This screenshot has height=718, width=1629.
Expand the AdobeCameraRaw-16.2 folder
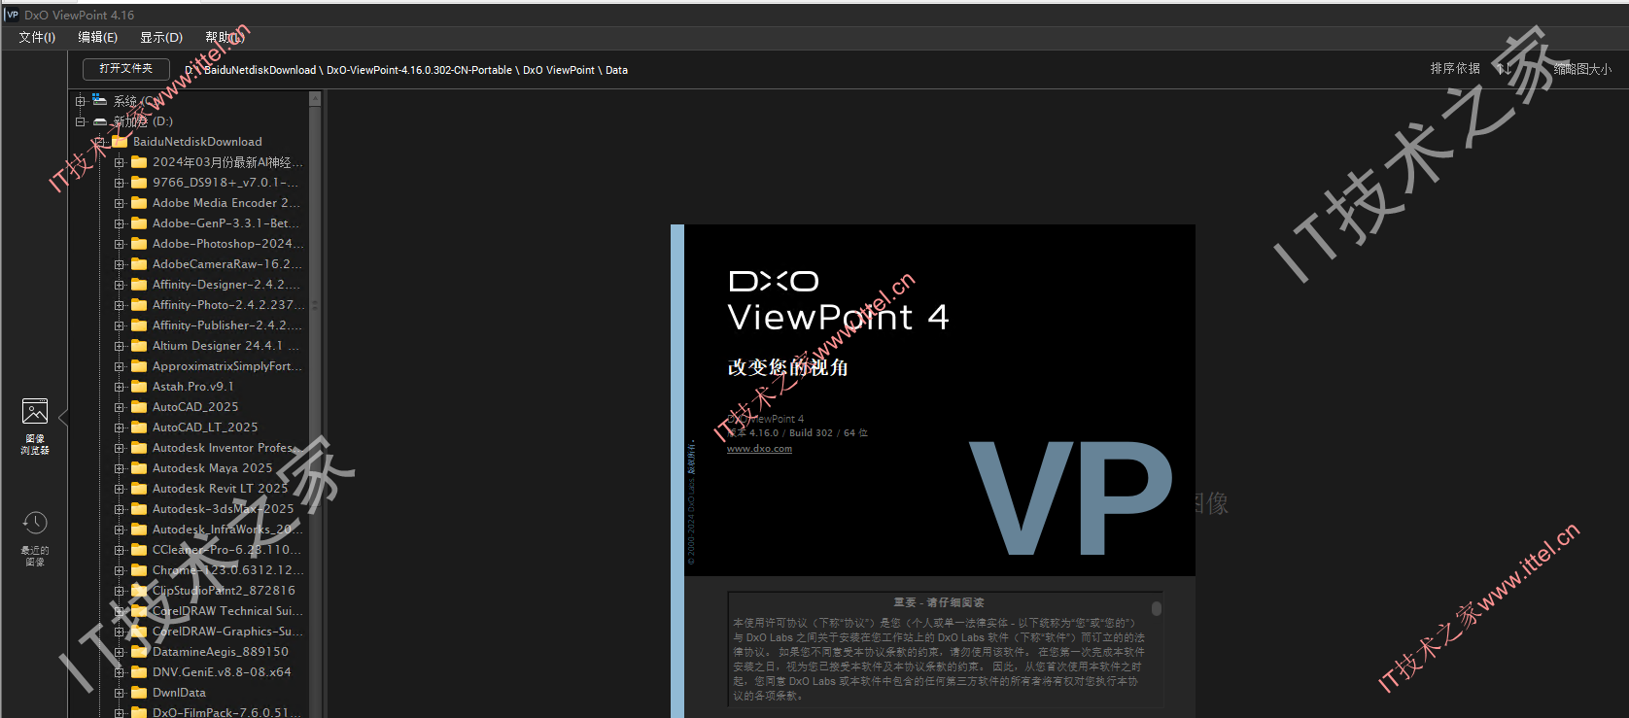(x=120, y=264)
